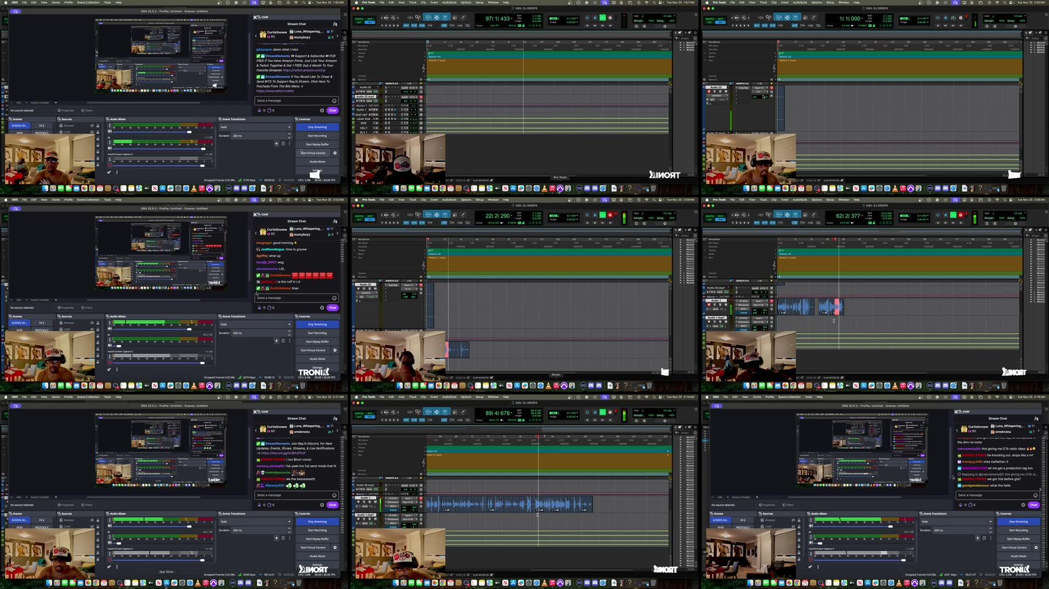Open the audio mixer three-dot menu in the 1:55 AM frame
Screen dimensions: 1049x589
click(x=117, y=172)
